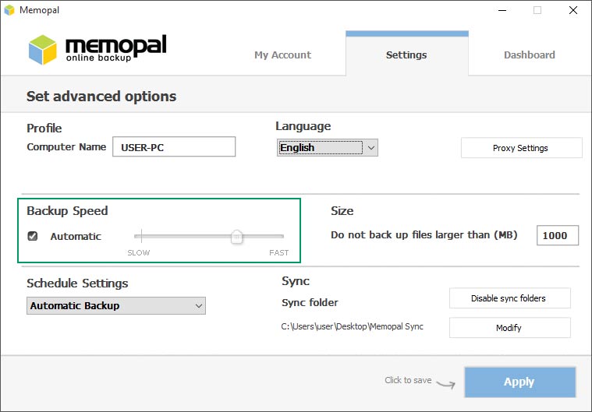592x412 pixels.
Task: Click the SLOW label under the slider
Action: pos(139,252)
